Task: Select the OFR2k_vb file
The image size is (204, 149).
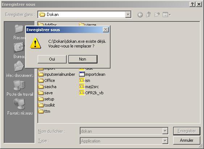Action: click(91, 93)
